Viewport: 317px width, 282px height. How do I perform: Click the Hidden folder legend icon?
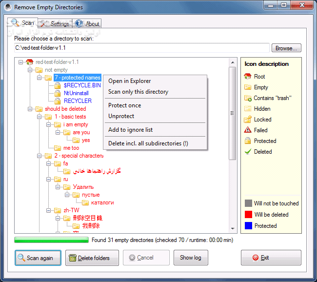coord(248,109)
